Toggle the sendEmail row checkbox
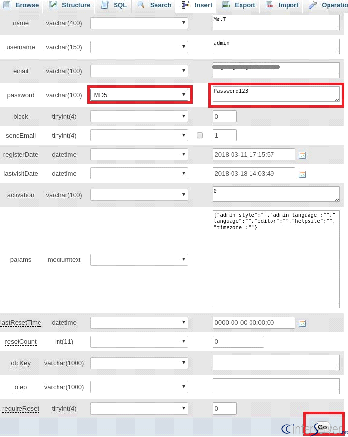This screenshot has width=348, height=437. (x=200, y=135)
